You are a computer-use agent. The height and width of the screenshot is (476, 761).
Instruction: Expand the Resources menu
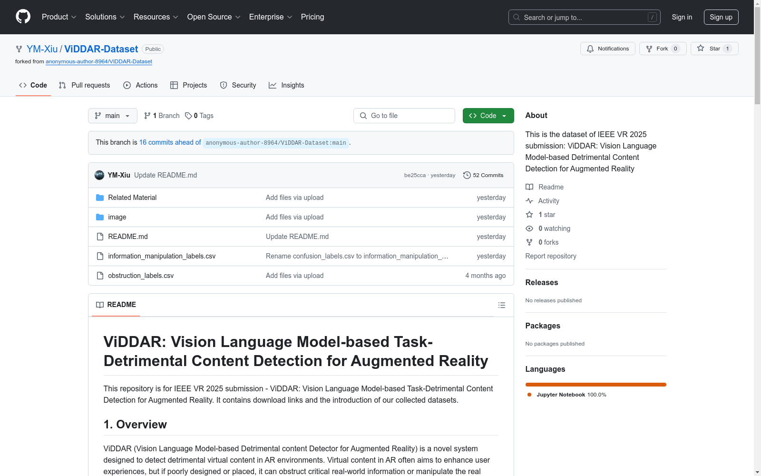coord(156,17)
